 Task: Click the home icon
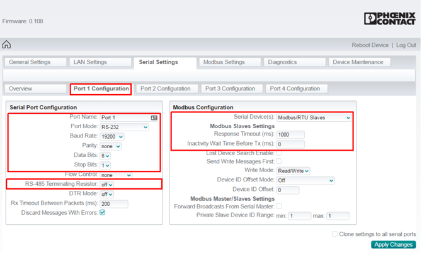click(x=6, y=45)
